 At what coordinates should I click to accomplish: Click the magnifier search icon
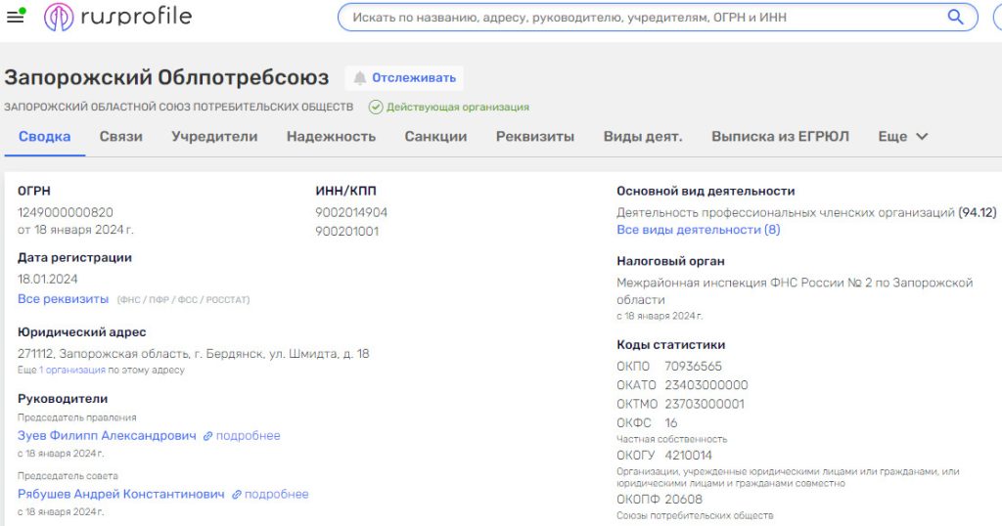[x=955, y=17]
